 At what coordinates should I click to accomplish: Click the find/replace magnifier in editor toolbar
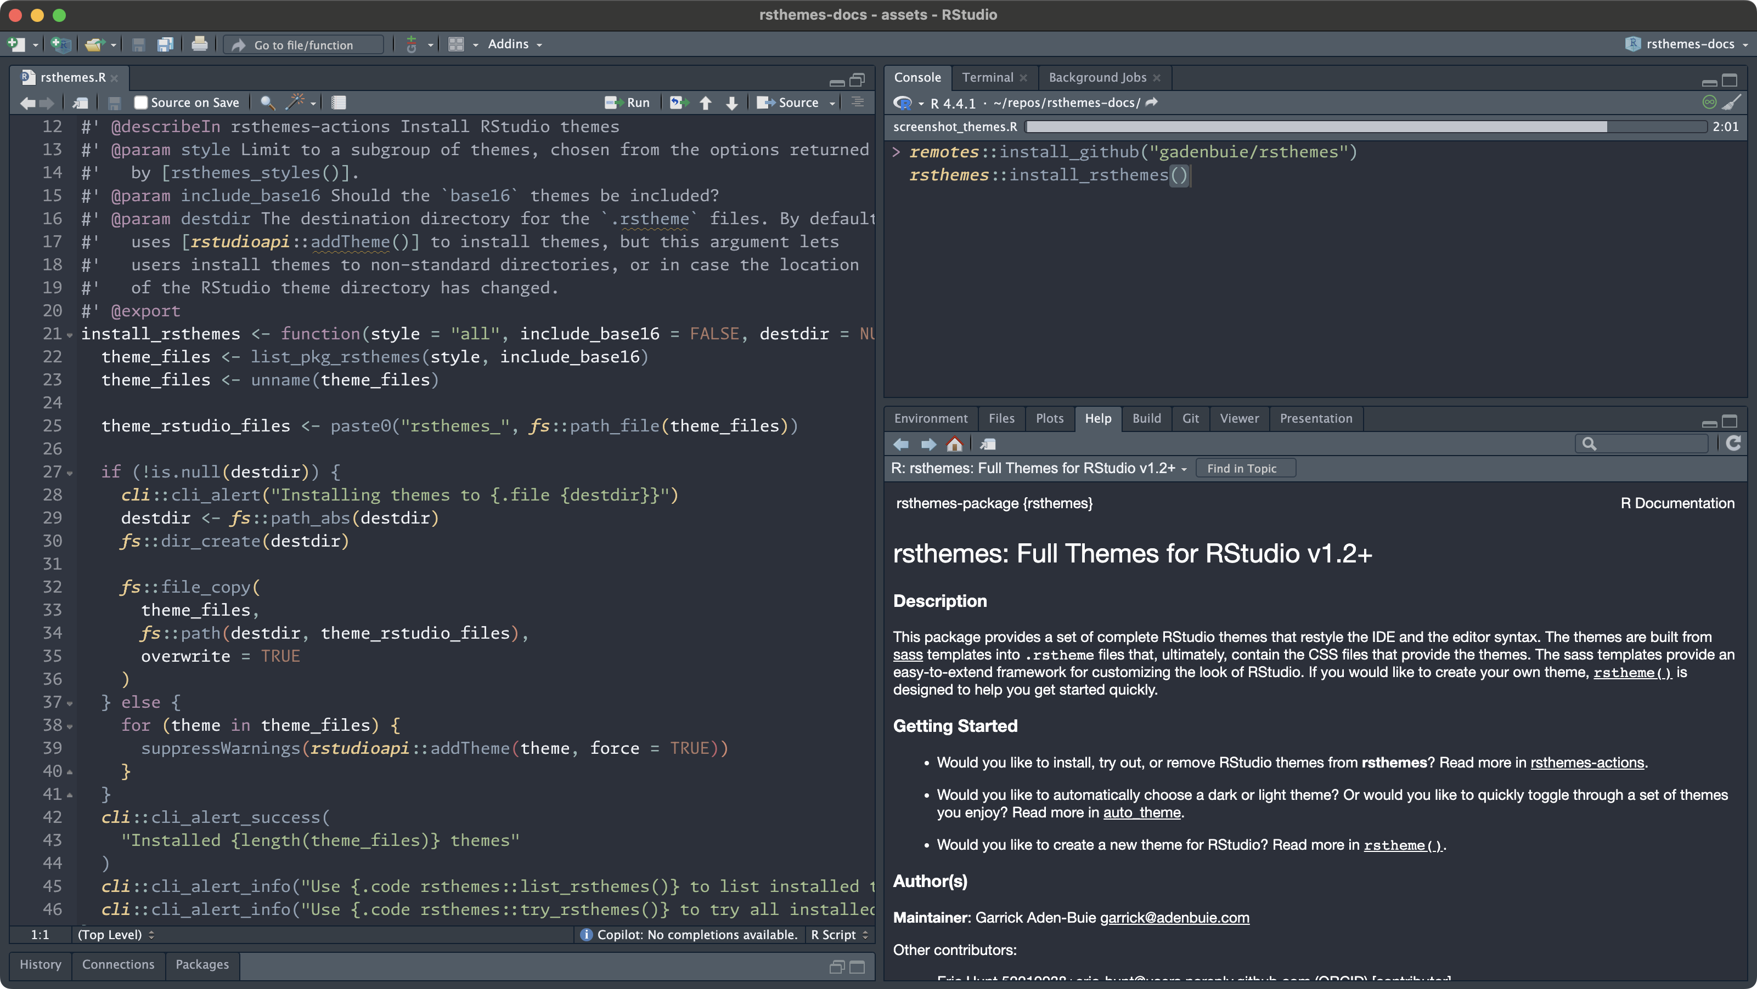pyautogui.click(x=267, y=102)
